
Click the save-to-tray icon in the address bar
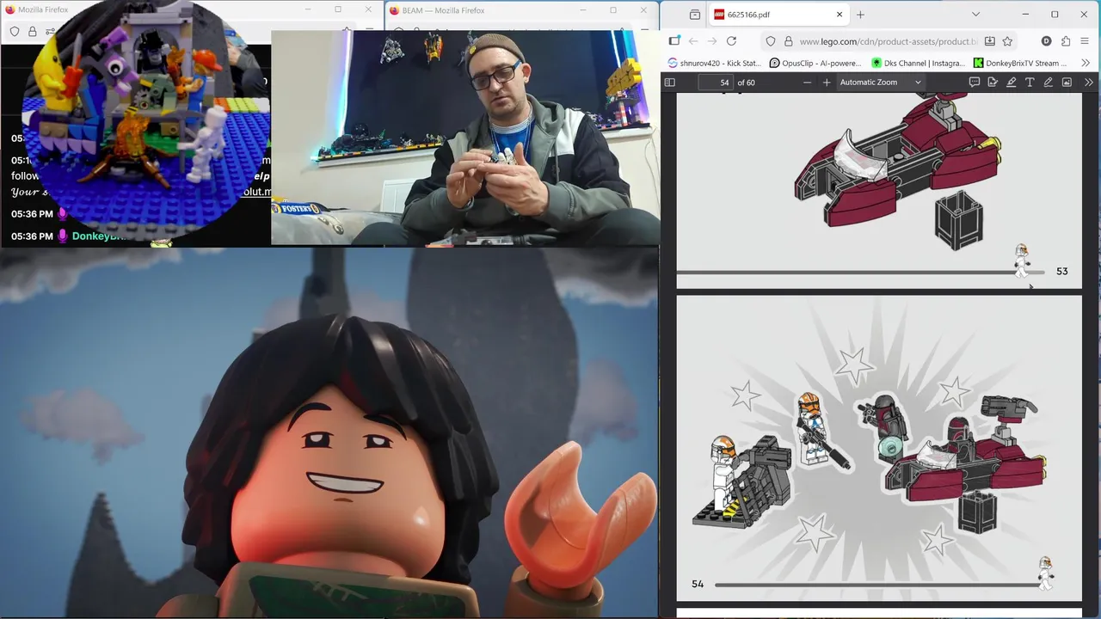[x=989, y=41]
